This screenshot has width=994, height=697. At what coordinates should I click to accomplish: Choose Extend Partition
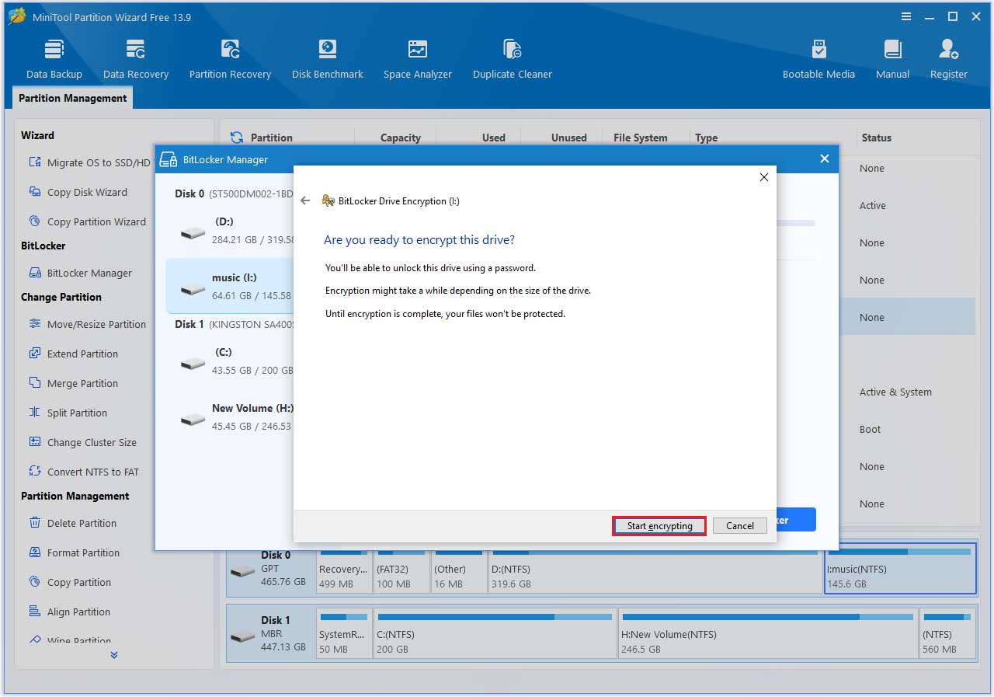coord(73,354)
